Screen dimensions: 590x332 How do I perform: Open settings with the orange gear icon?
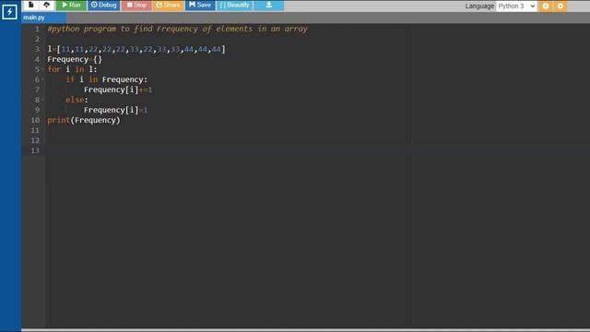[560, 6]
